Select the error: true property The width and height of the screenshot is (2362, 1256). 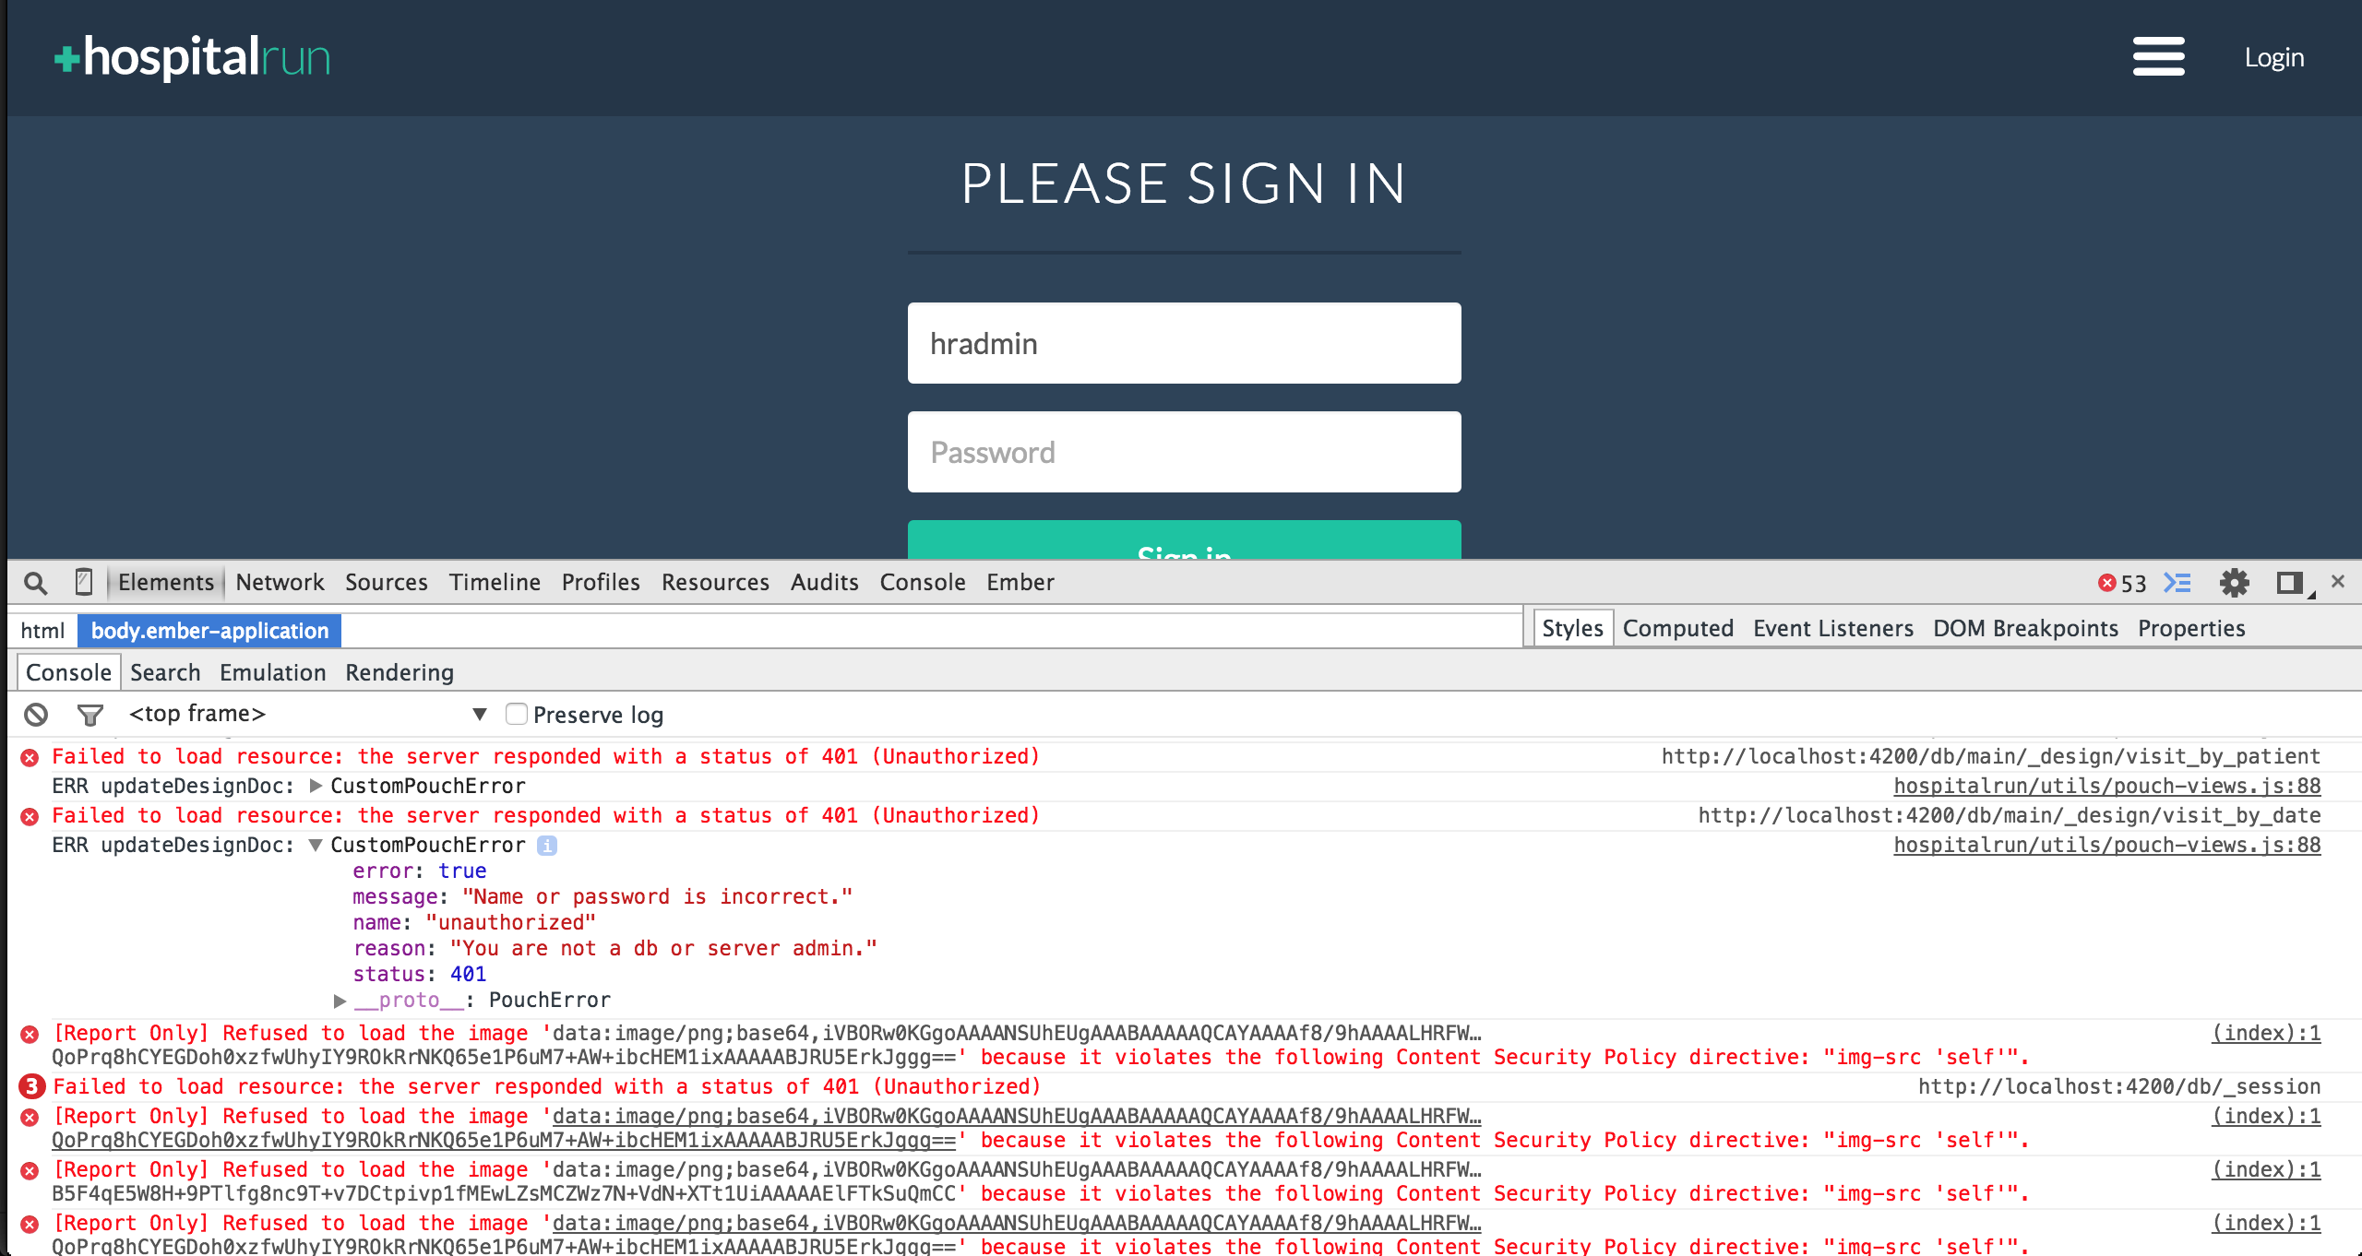pyautogui.click(x=419, y=871)
